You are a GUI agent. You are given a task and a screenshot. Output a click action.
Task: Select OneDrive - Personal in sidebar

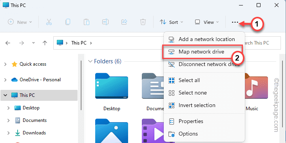[x=40, y=80]
